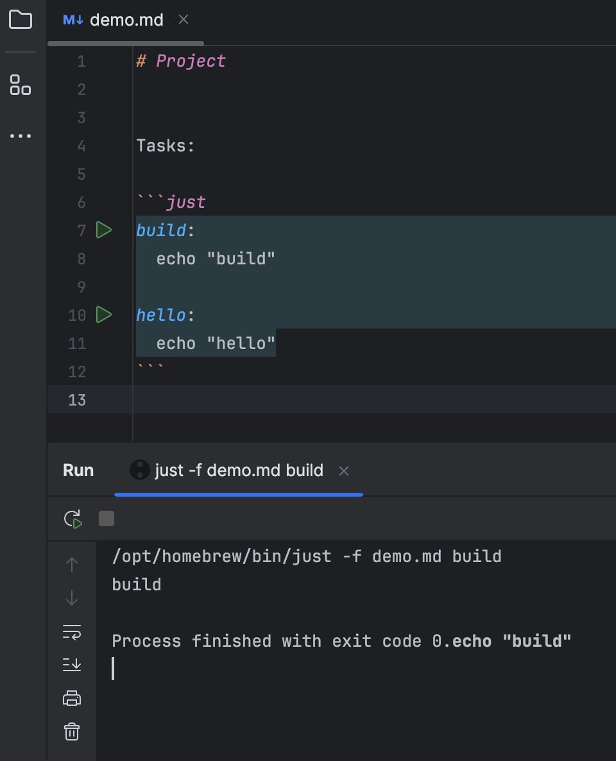Open the Structure tool window icon
The width and height of the screenshot is (616, 761).
[21, 85]
